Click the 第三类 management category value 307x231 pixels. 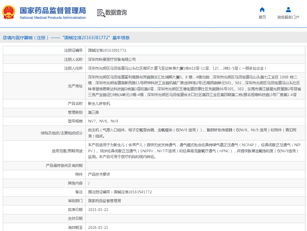(93, 112)
